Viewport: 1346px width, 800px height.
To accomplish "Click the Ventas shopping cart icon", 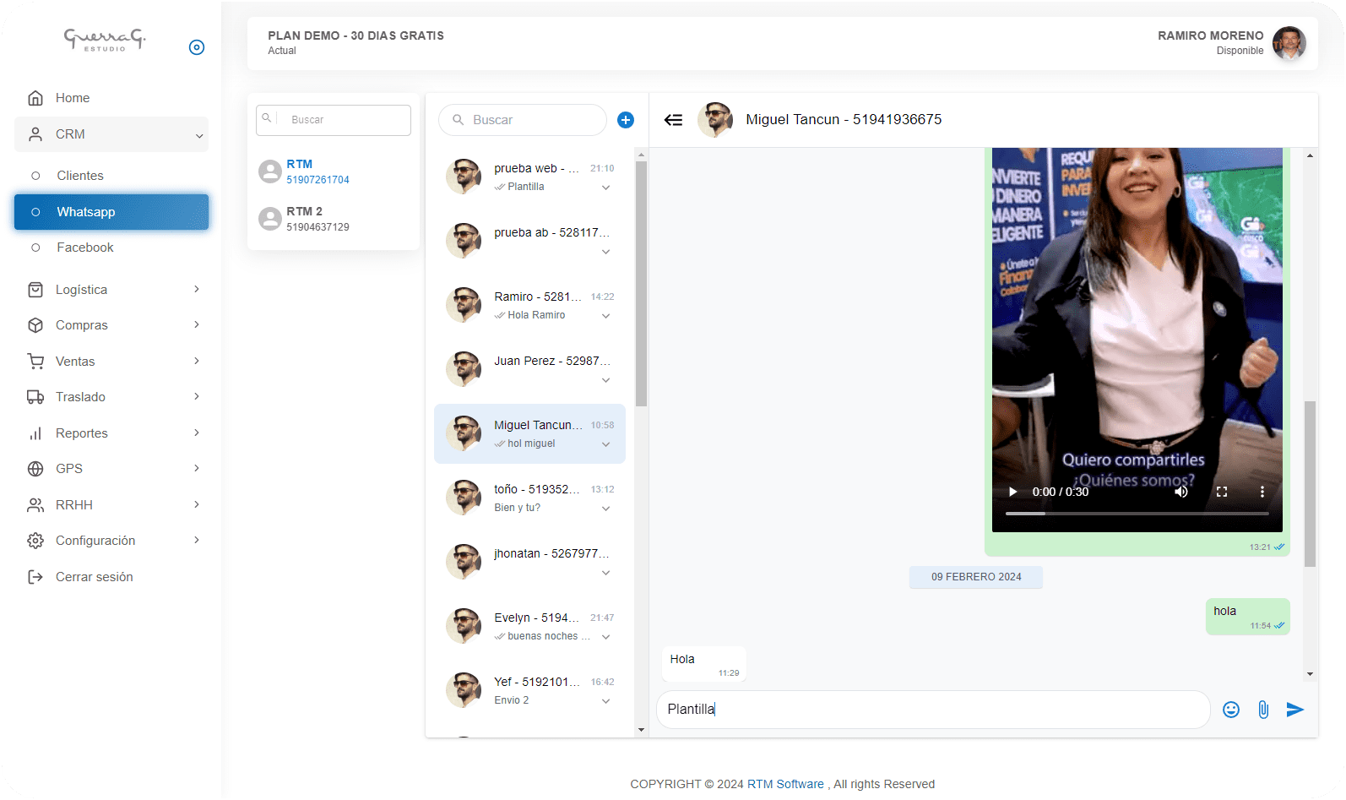I will (x=35, y=362).
